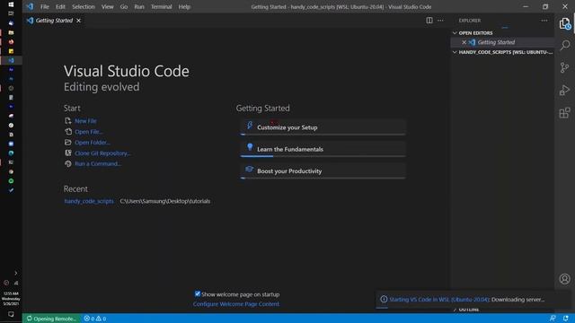Open the Windows Start button
The width and height of the screenshot is (575, 323).
[x=11, y=4]
